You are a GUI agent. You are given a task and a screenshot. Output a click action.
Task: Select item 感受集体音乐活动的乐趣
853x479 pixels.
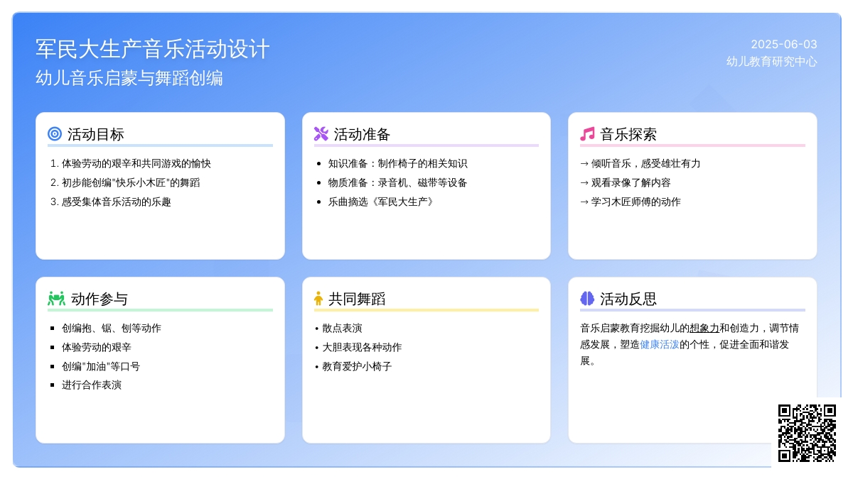pyautogui.click(x=117, y=202)
